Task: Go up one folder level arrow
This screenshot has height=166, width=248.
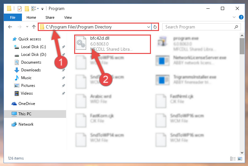Action: pyautogui.click(x=34, y=27)
